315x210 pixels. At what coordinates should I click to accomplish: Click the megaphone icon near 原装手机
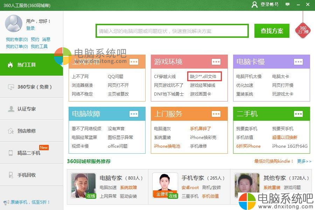[x=6, y=202]
